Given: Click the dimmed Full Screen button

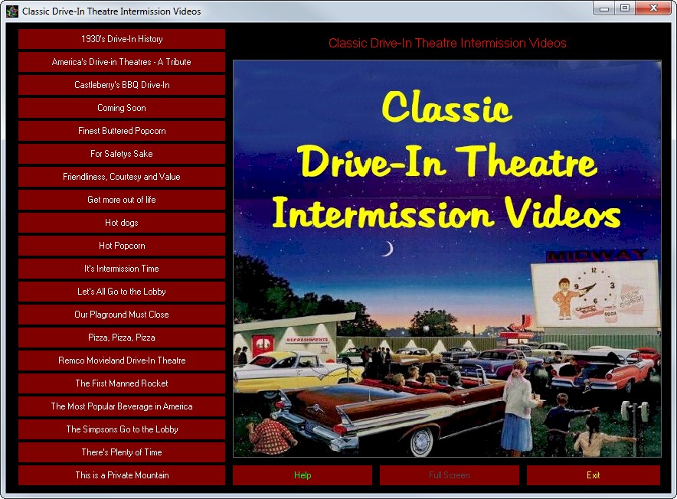Looking at the screenshot, I should (449, 475).
